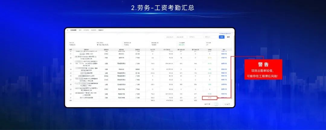Focus the filter input next to blue button
Viewport: 326px width, 130px height.
[211, 37]
